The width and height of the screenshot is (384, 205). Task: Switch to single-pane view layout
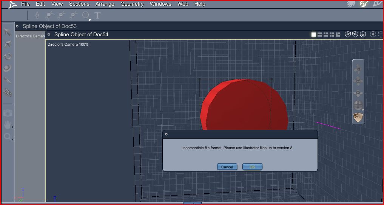point(313,34)
